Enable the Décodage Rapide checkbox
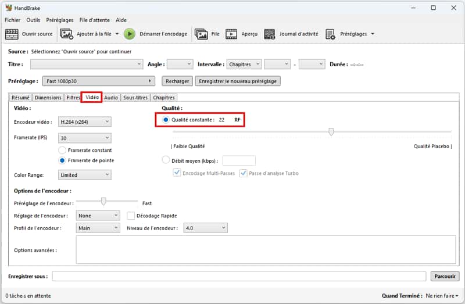The height and width of the screenshot is (304, 465). pyautogui.click(x=131, y=216)
